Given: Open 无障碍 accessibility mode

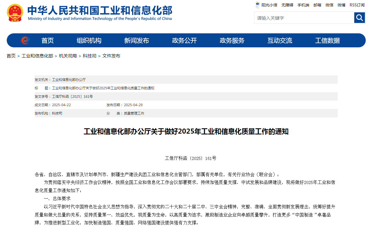Looking at the screenshot, I should pos(287,5).
